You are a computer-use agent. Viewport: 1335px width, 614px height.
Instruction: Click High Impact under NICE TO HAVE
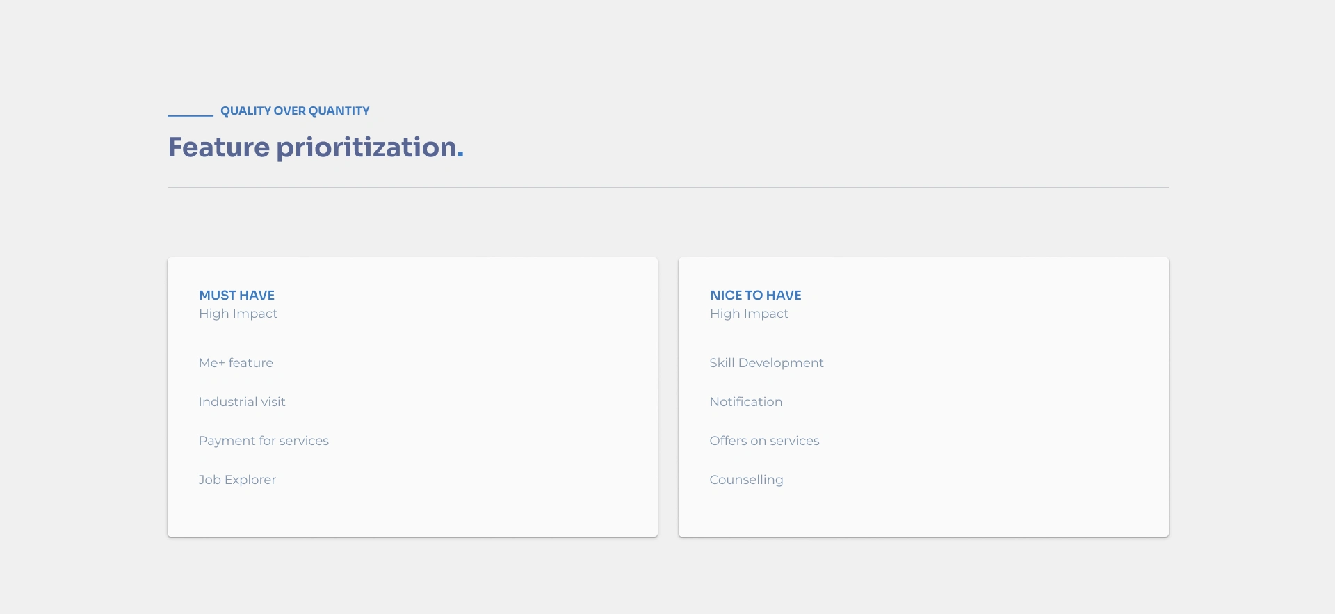coord(749,314)
